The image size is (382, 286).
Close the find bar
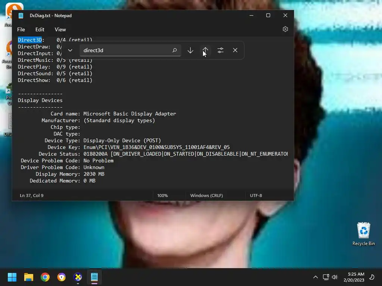pos(235,50)
